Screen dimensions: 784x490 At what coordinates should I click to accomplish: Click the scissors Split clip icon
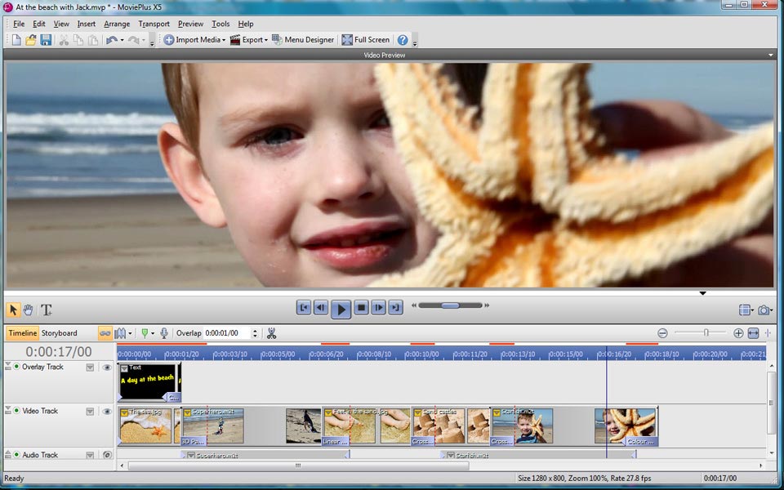coord(271,333)
